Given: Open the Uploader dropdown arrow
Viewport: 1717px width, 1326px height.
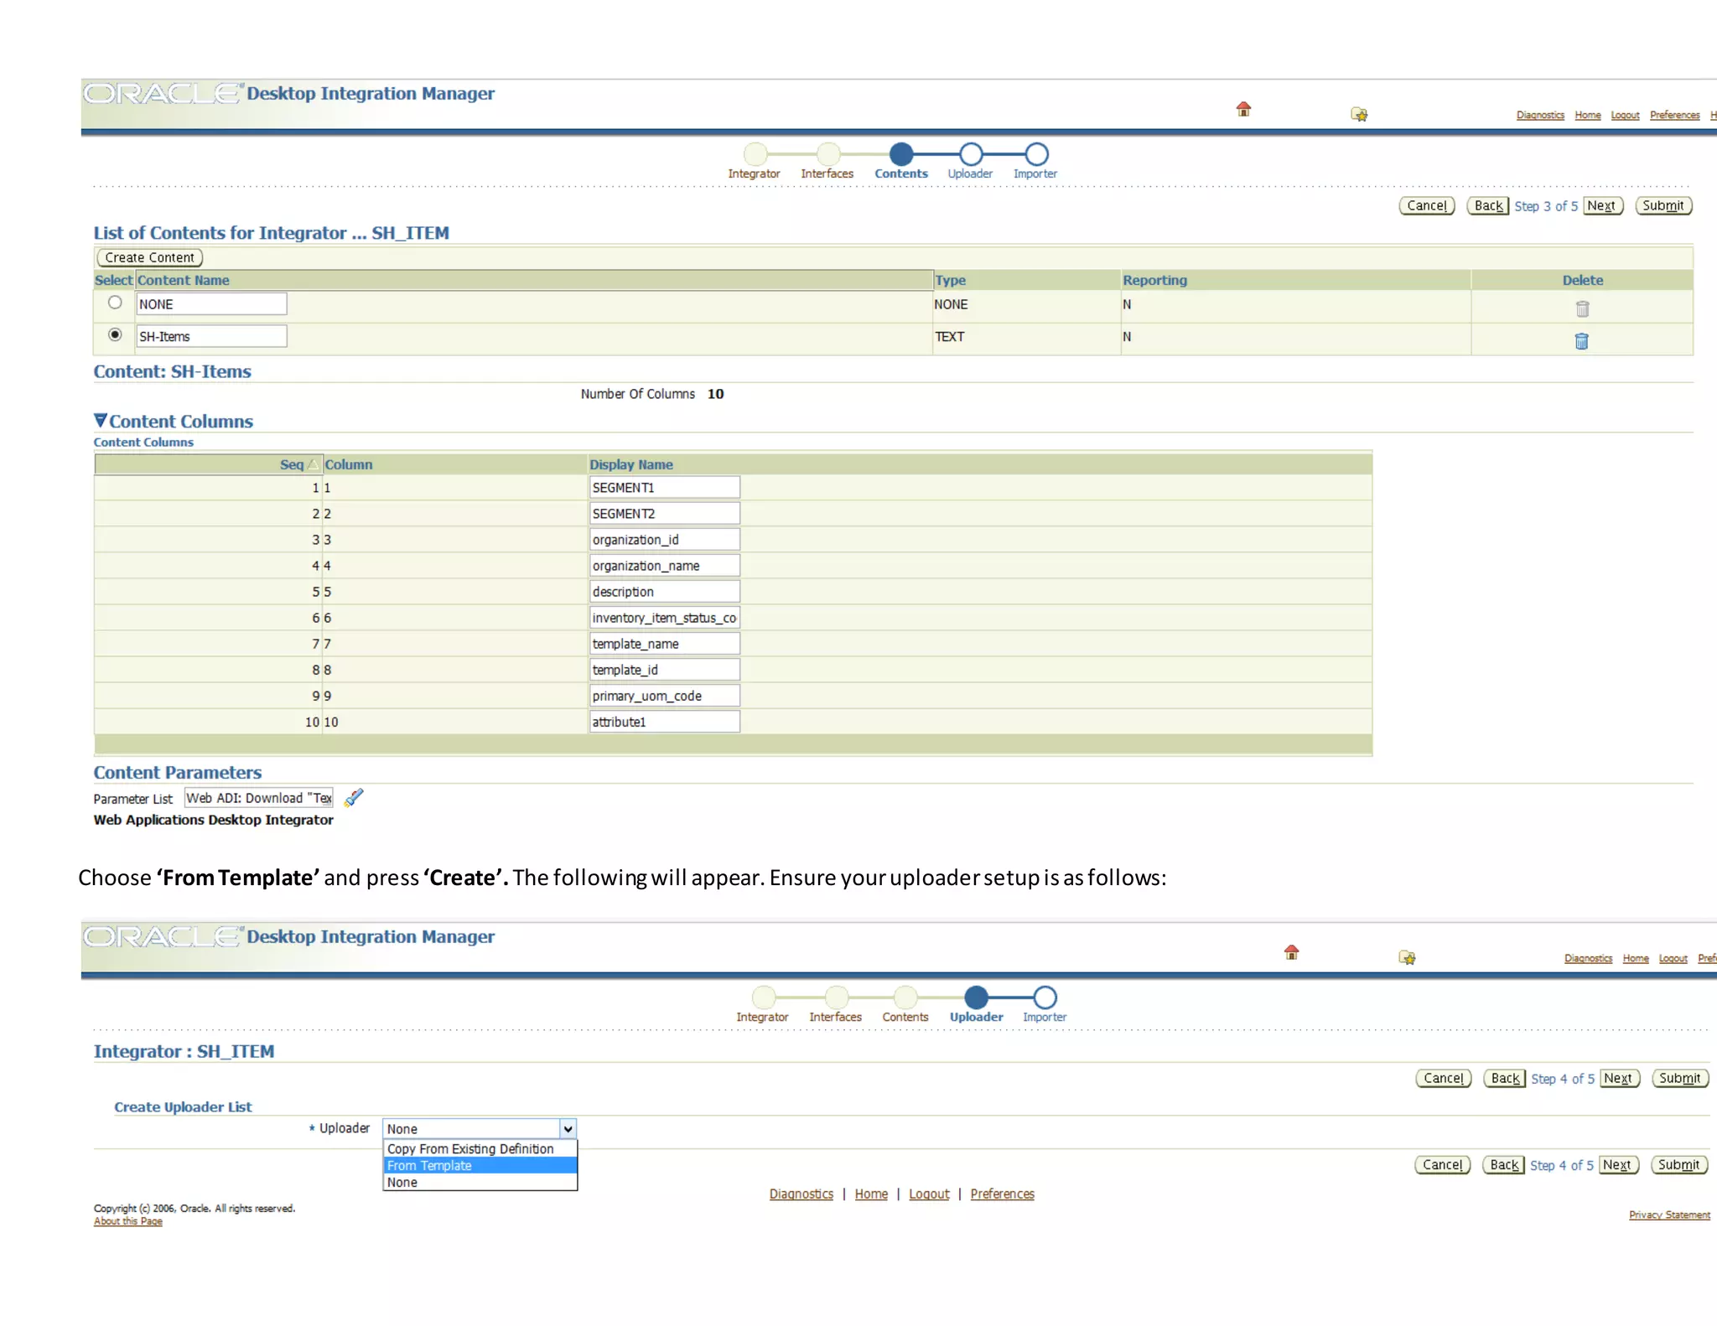Looking at the screenshot, I should tap(568, 1129).
